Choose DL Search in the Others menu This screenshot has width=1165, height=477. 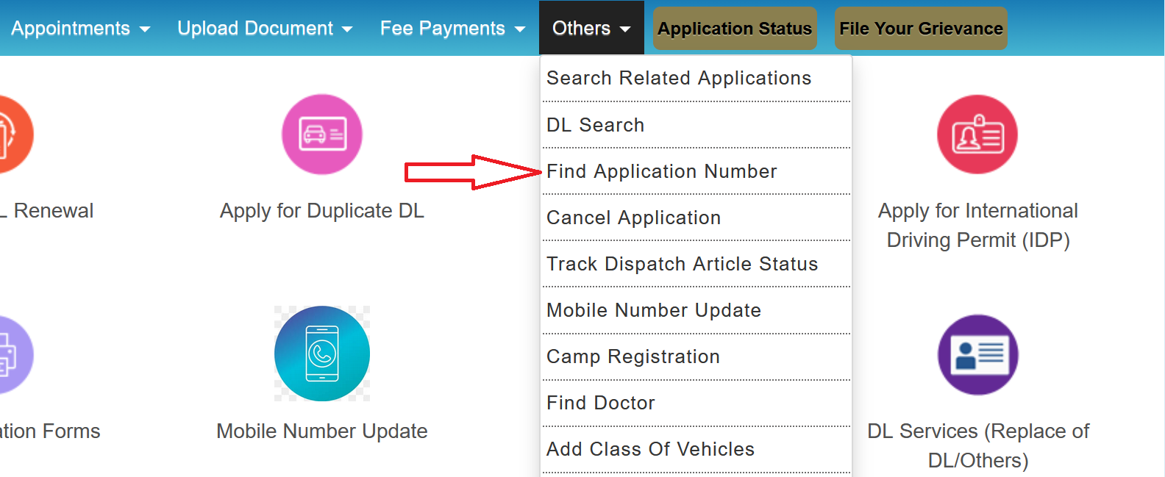pos(595,124)
